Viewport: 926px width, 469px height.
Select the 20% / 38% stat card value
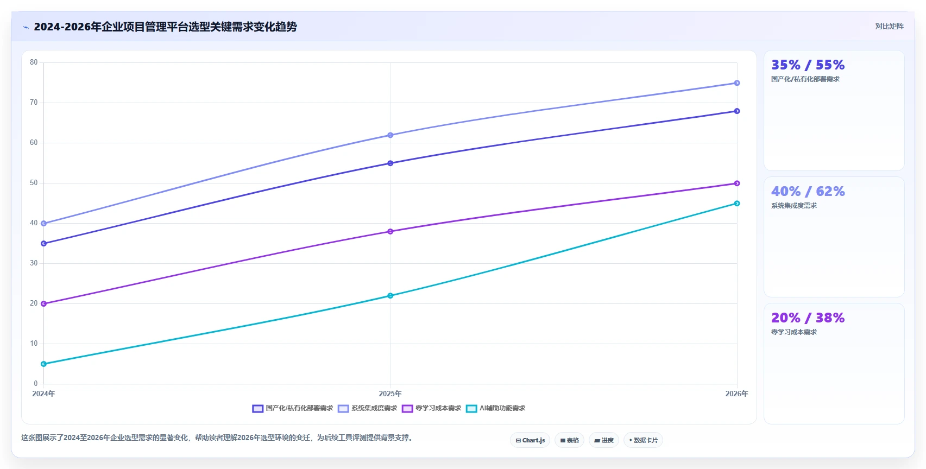pos(808,318)
